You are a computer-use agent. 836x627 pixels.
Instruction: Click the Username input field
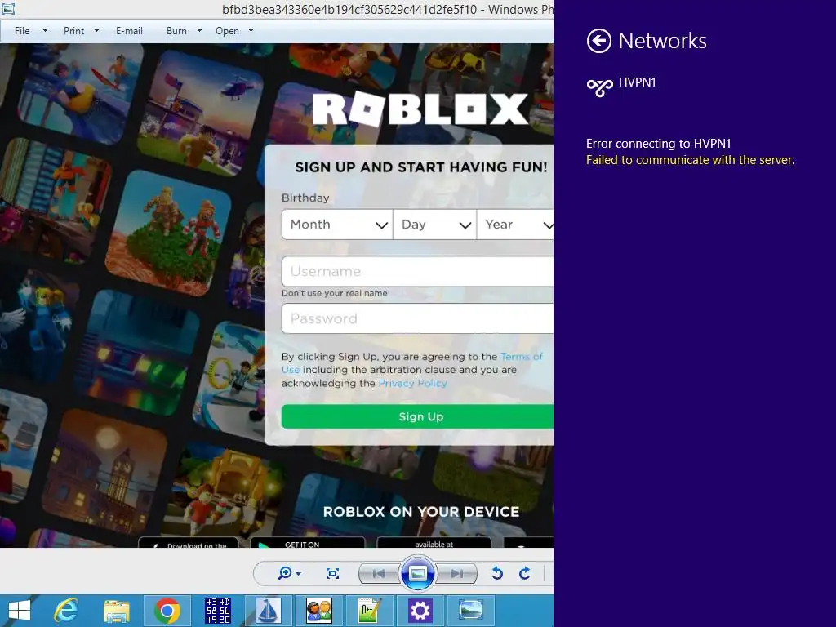click(417, 271)
